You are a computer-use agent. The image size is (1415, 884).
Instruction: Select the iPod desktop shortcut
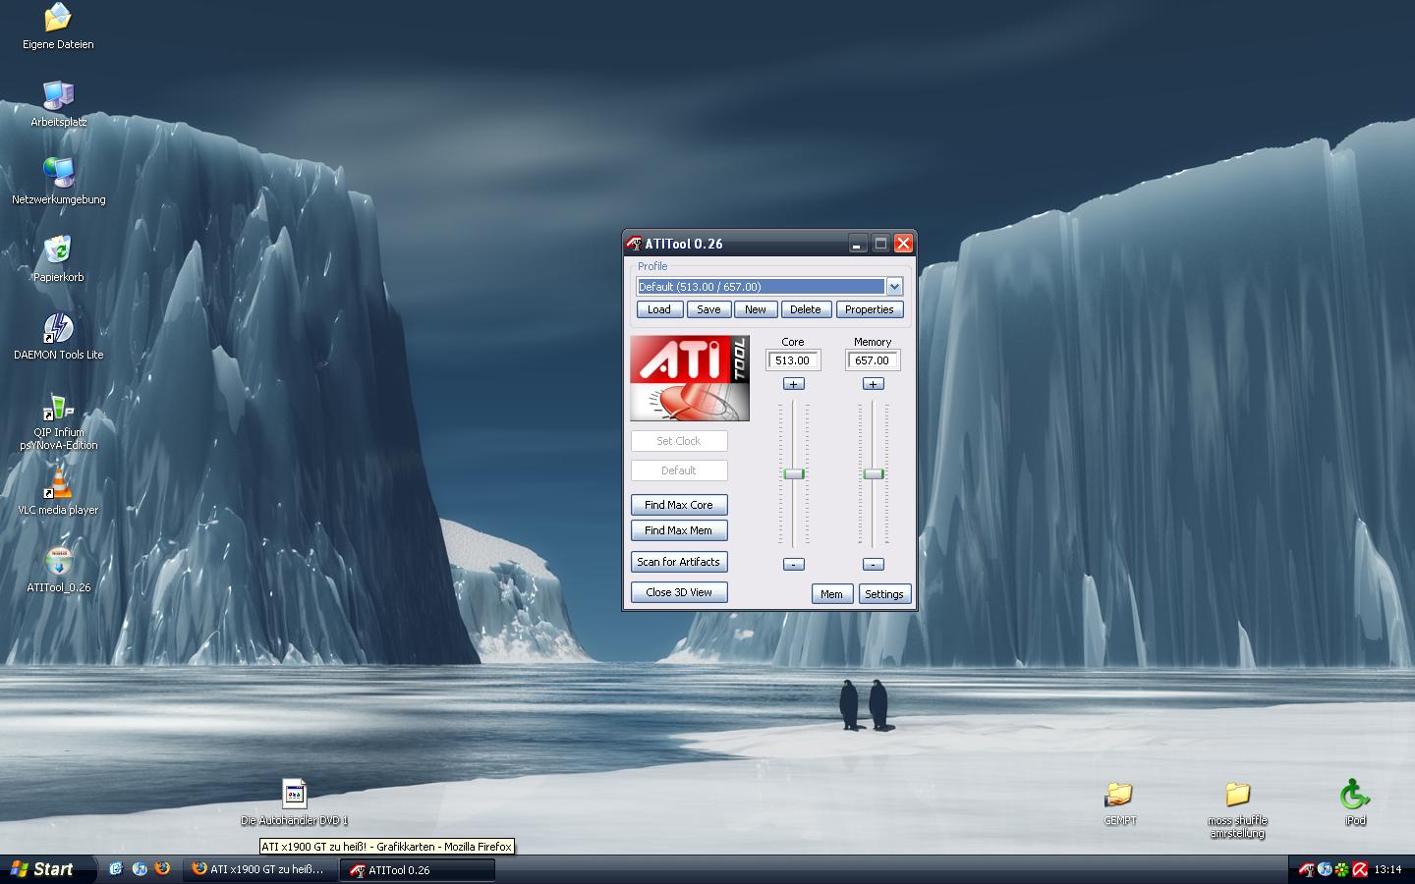click(1355, 801)
